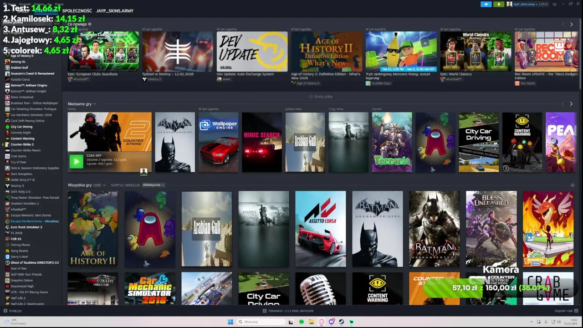The image size is (583, 328).
Task: Show next news items with right arrow
Action: pos(571,24)
